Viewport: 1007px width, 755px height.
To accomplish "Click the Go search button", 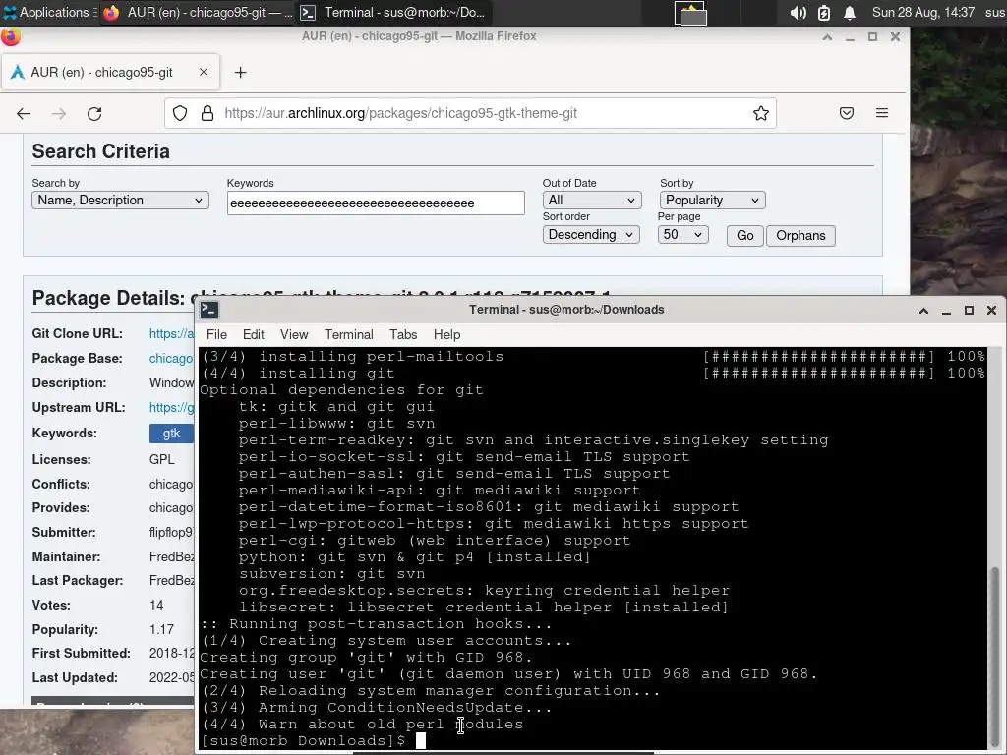I will pos(745,236).
